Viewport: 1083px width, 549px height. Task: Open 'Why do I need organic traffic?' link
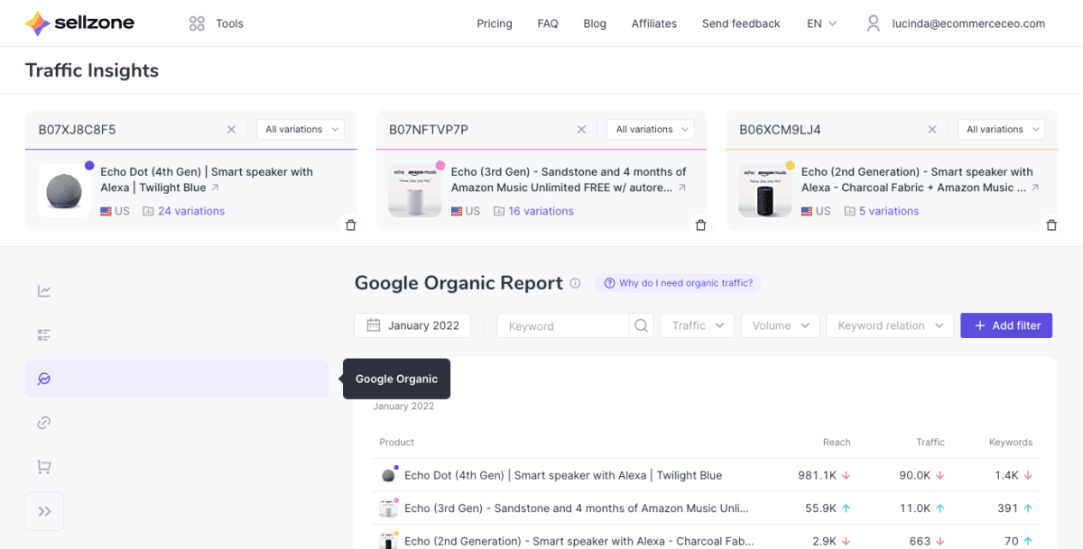coord(678,283)
